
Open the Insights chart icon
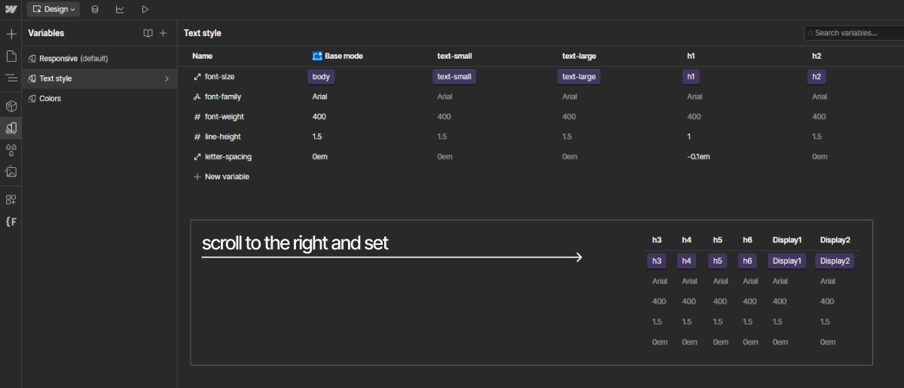(120, 10)
